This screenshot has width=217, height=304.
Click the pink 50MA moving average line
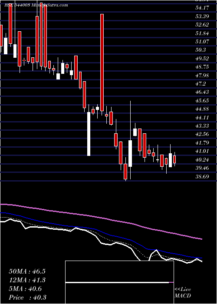click(x=101, y=218)
